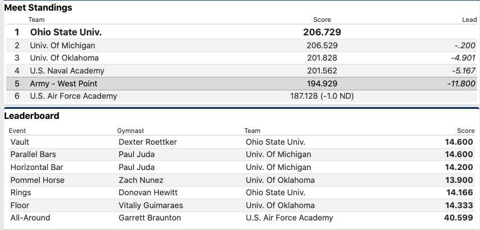The width and height of the screenshot is (480, 230).
Task: Select Univ. Of Michigan in Meet Standings
Action: [x=62, y=45]
